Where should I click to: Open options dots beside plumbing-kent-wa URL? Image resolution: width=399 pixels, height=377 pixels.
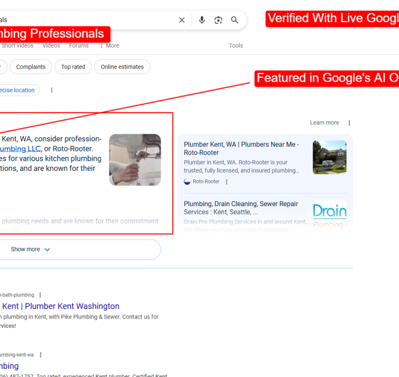click(41, 355)
